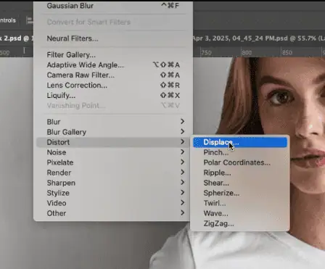Choose Lens Correction filter
This screenshot has height=269, width=325.
113,86
